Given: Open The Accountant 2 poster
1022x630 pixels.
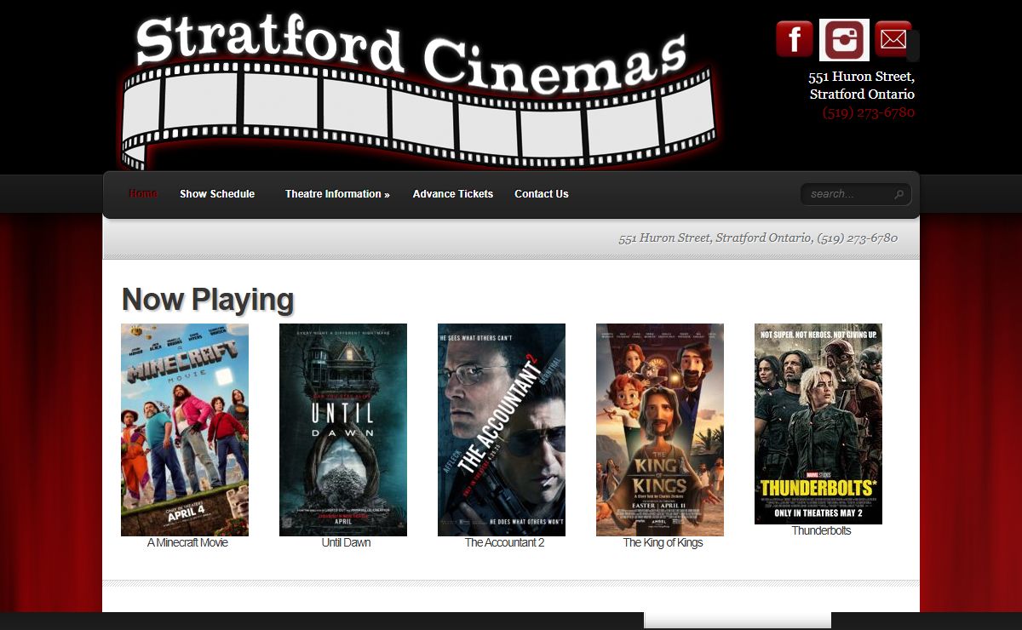Looking at the screenshot, I should pyautogui.click(x=502, y=430).
